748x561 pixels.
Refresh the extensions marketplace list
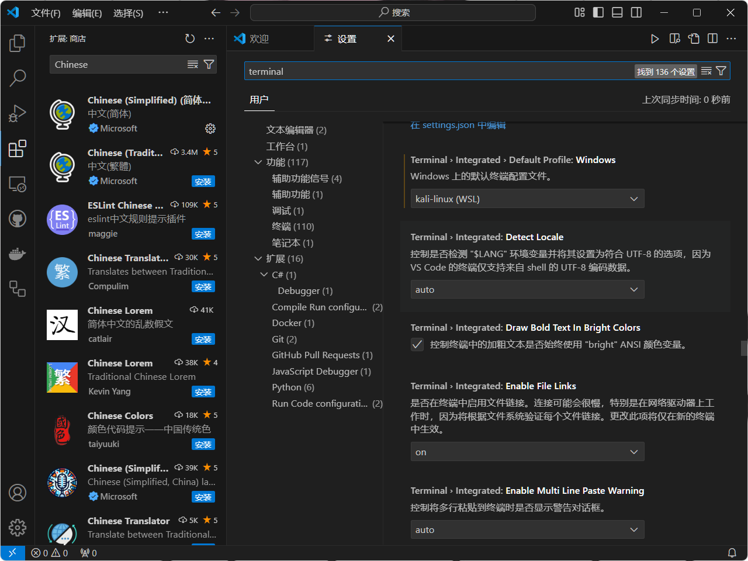190,39
